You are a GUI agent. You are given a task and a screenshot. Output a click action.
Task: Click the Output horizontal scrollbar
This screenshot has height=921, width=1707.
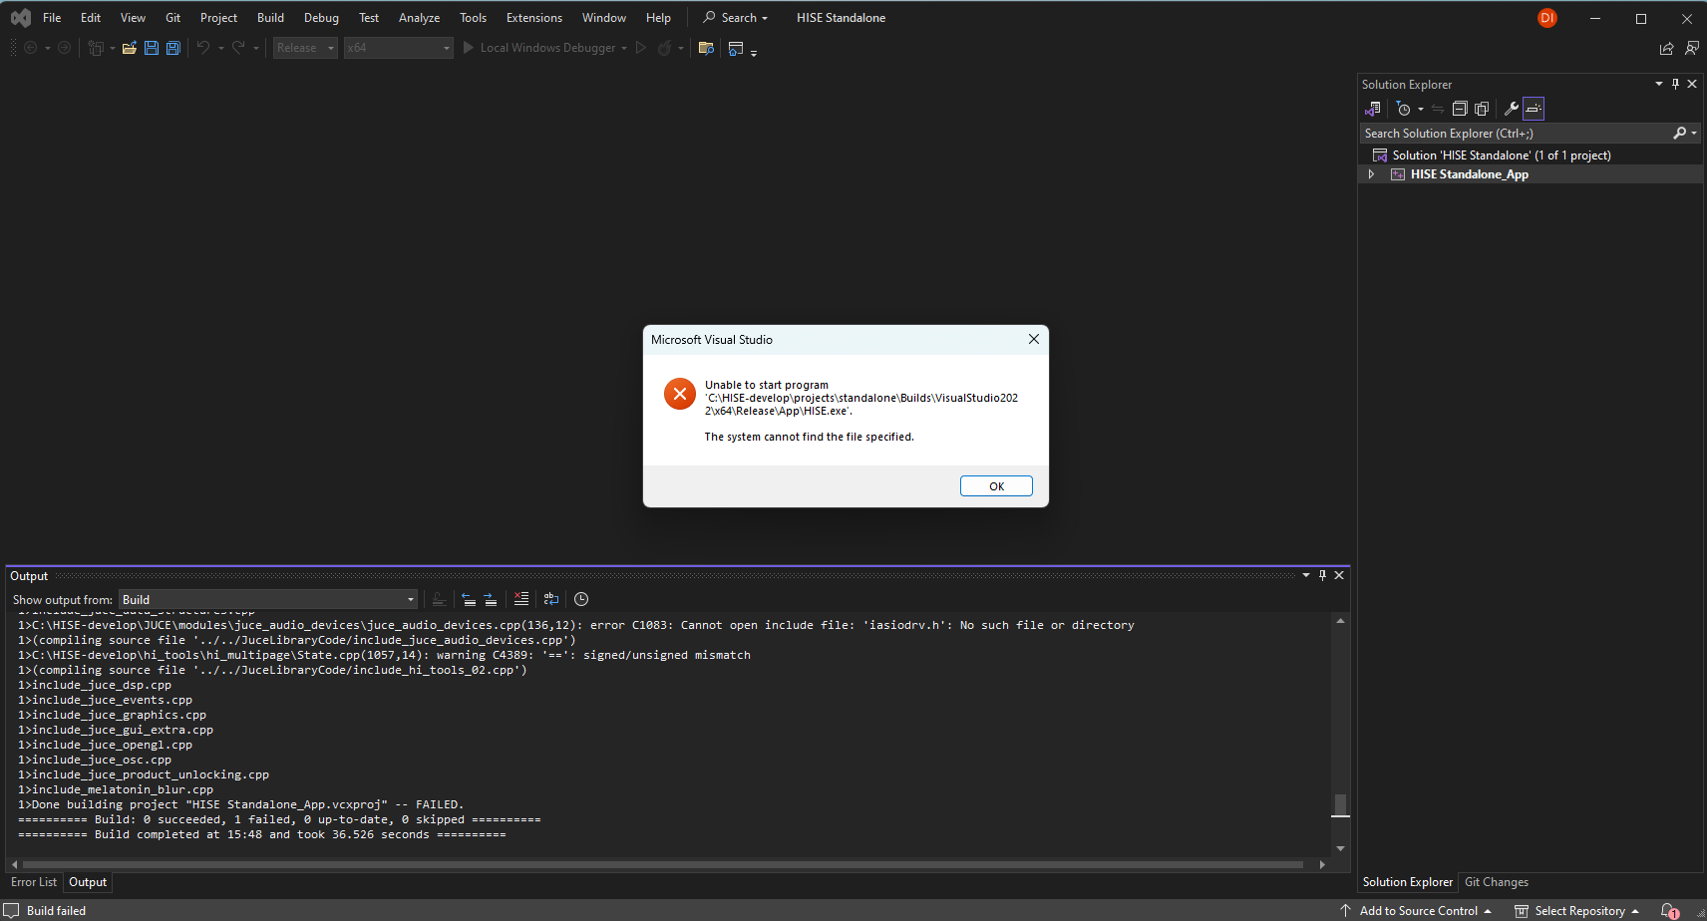click(x=663, y=864)
